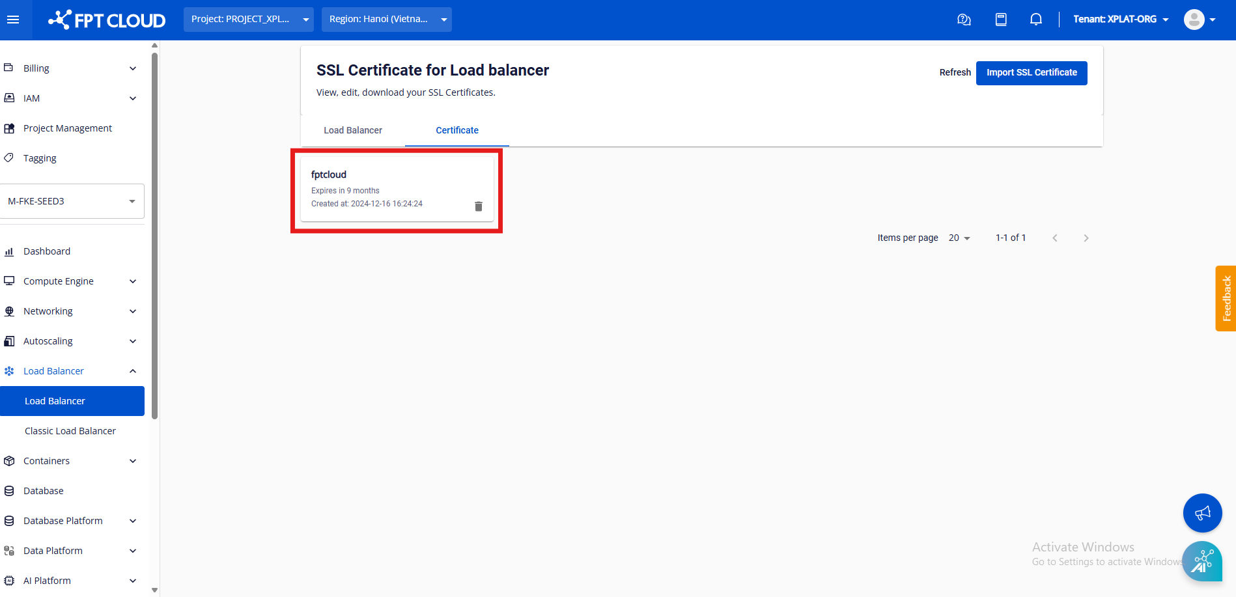The width and height of the screenshot is (1236, 597).
Task: Launch the AI assistant floating icon
Action: (1202, 561)
